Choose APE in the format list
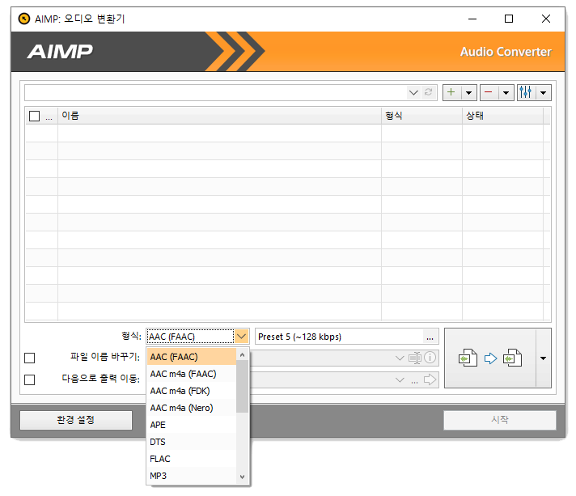This screenshot has width=576, height=496. pyautogui.click(x=192, y=425)
